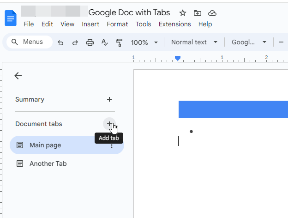Click the back arrow to close tabs panel
Screen dimensions: 288x218
pos(18,76)
